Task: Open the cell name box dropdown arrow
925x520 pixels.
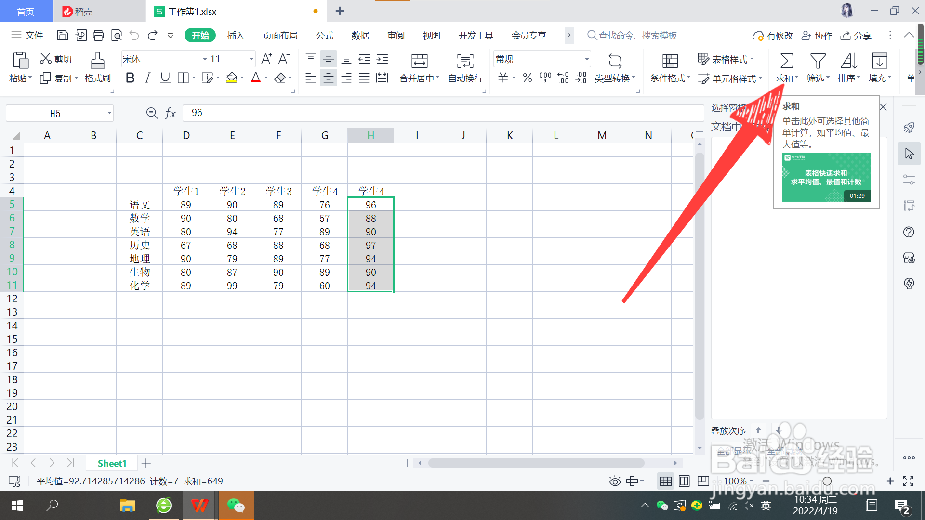Action: (x=109, y=114)
